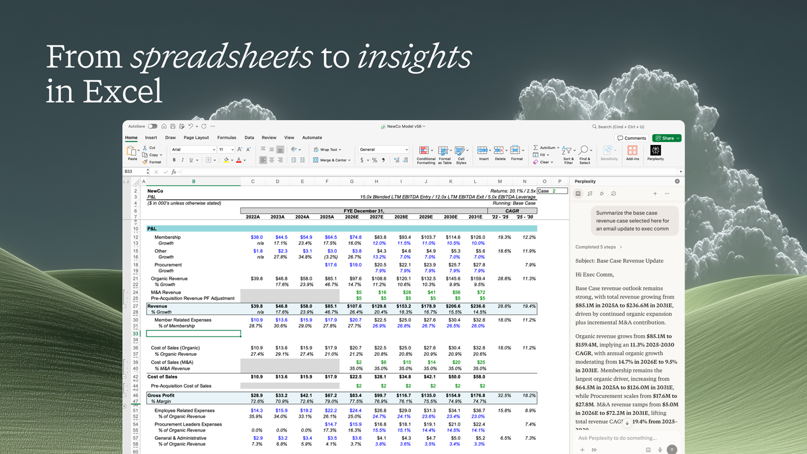
Task: Click the Increase Indent icon
Action: [x=302, y=160]
